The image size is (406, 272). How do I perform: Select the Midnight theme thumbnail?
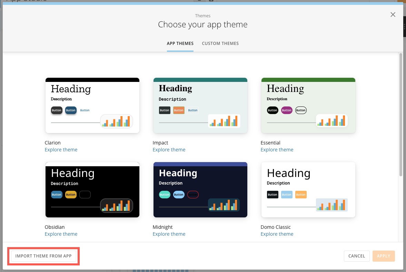point(200,189)
